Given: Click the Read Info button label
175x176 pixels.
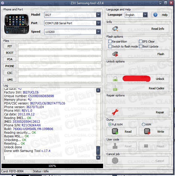Looking at the screenshot, I should point(158,29).
